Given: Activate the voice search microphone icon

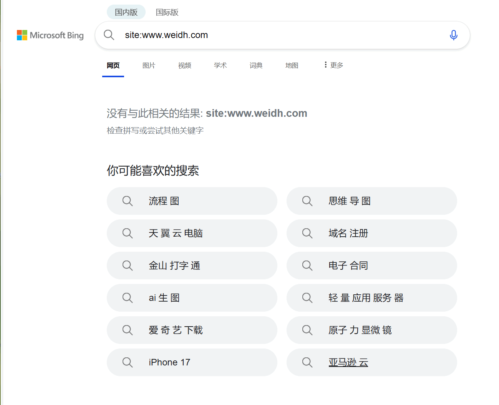Looking at the screenshot, I should (x=454, y=35).
